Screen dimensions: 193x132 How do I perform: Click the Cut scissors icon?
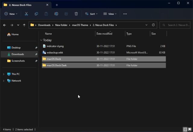point(26,14)
